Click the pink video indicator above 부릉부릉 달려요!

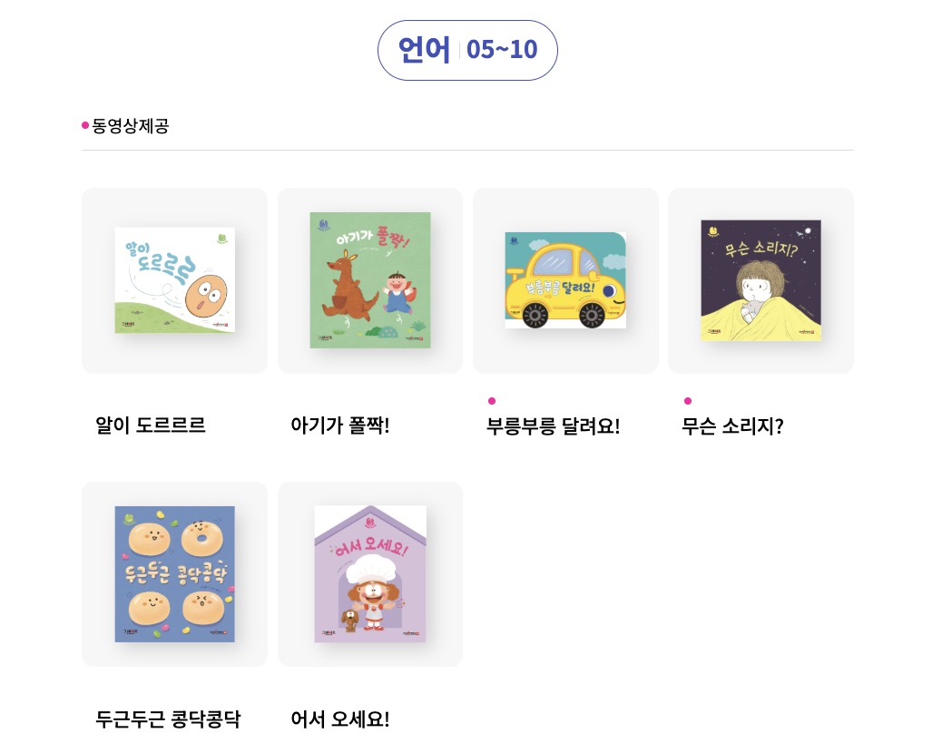(492, 401)
